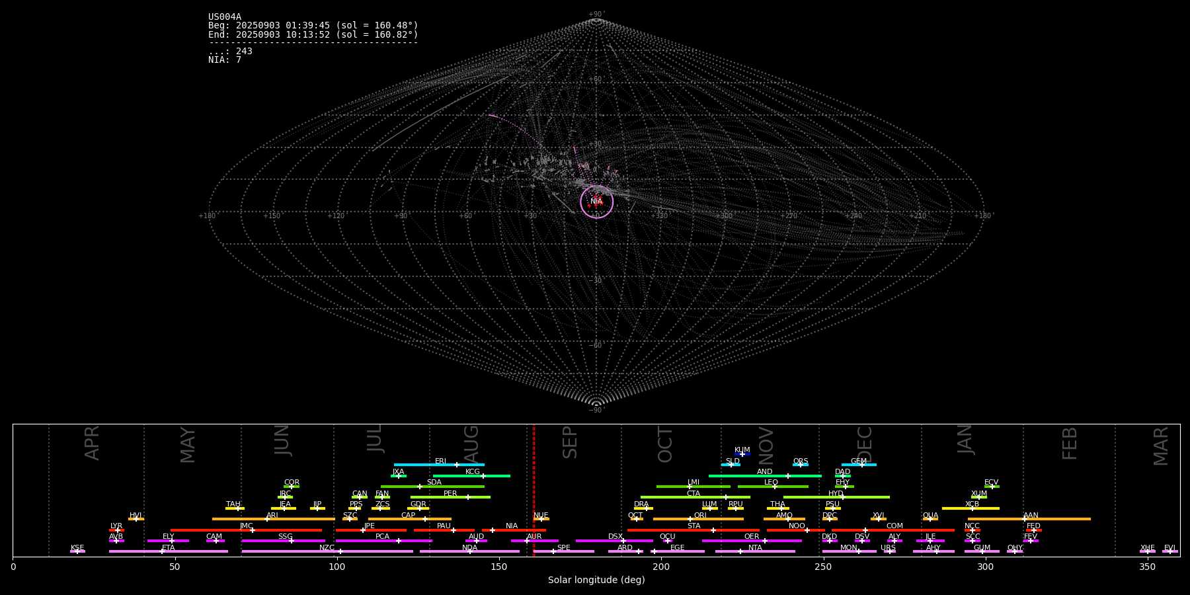Click the 200 tick on solar longitude axis
The image size is (1190, 595).
pos(661,567)
